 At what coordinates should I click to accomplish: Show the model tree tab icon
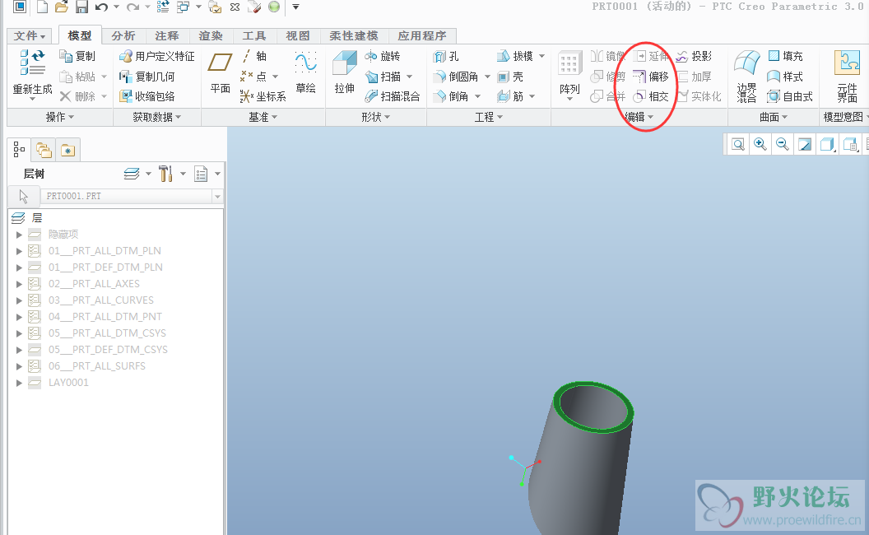pos(20,150)
